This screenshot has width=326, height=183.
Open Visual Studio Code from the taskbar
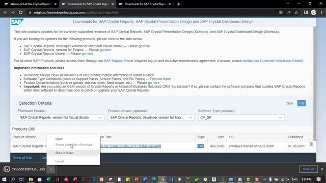tap(171, 179)
